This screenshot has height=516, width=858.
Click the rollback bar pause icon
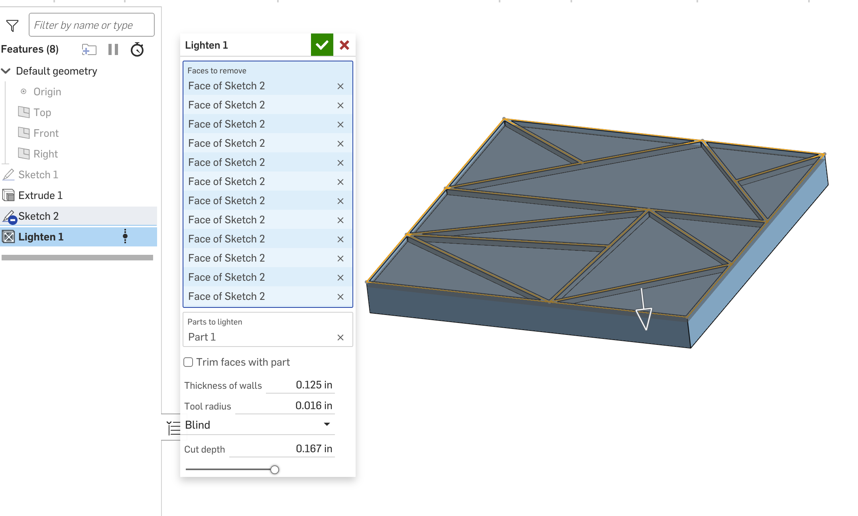[x=113, y=49]
